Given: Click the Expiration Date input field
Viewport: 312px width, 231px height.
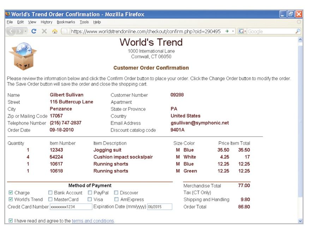Looking at the screenshot, I should pos(160,207).
